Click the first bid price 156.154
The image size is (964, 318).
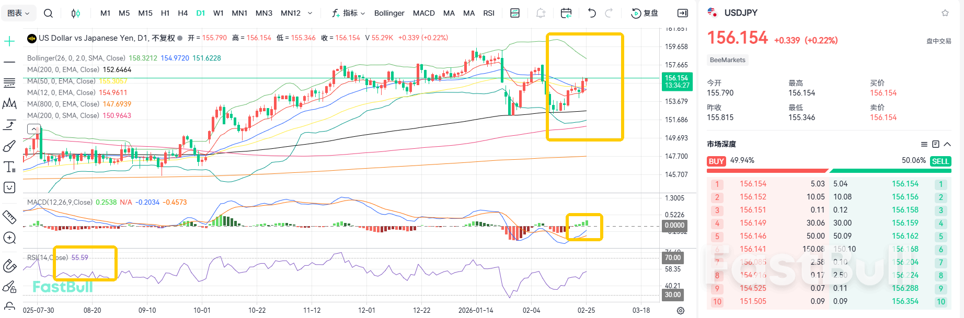753,184
